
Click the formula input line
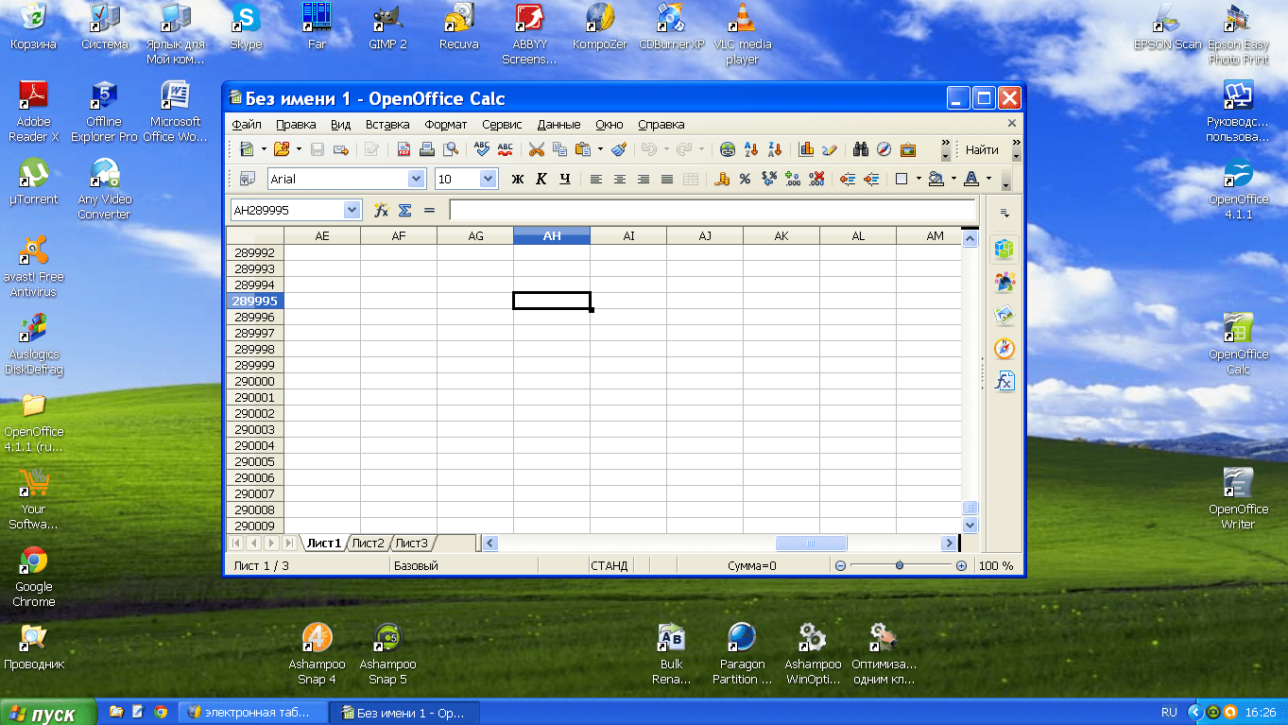pos(713,210)
